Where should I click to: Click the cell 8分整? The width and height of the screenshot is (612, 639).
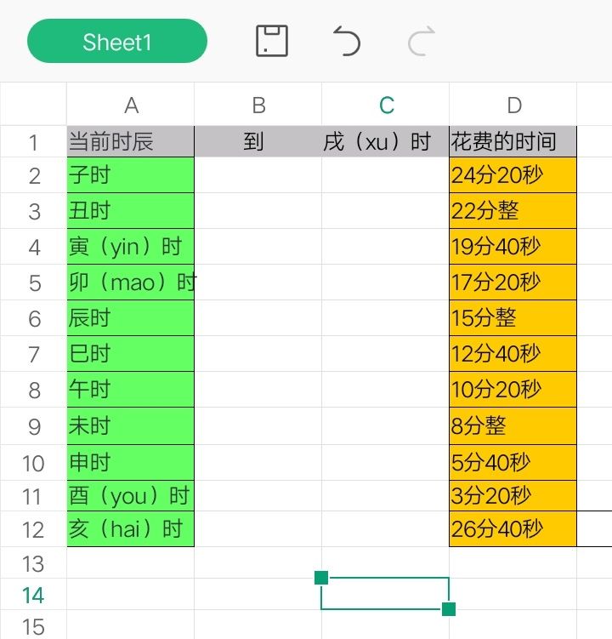tap(513, 426)
